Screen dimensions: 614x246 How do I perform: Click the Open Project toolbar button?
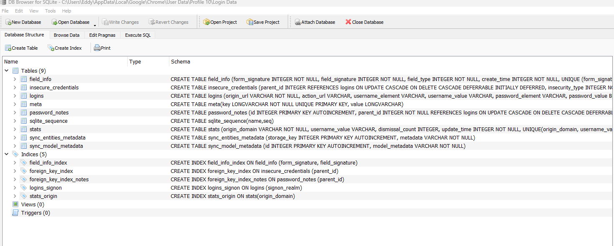[220, 22]
